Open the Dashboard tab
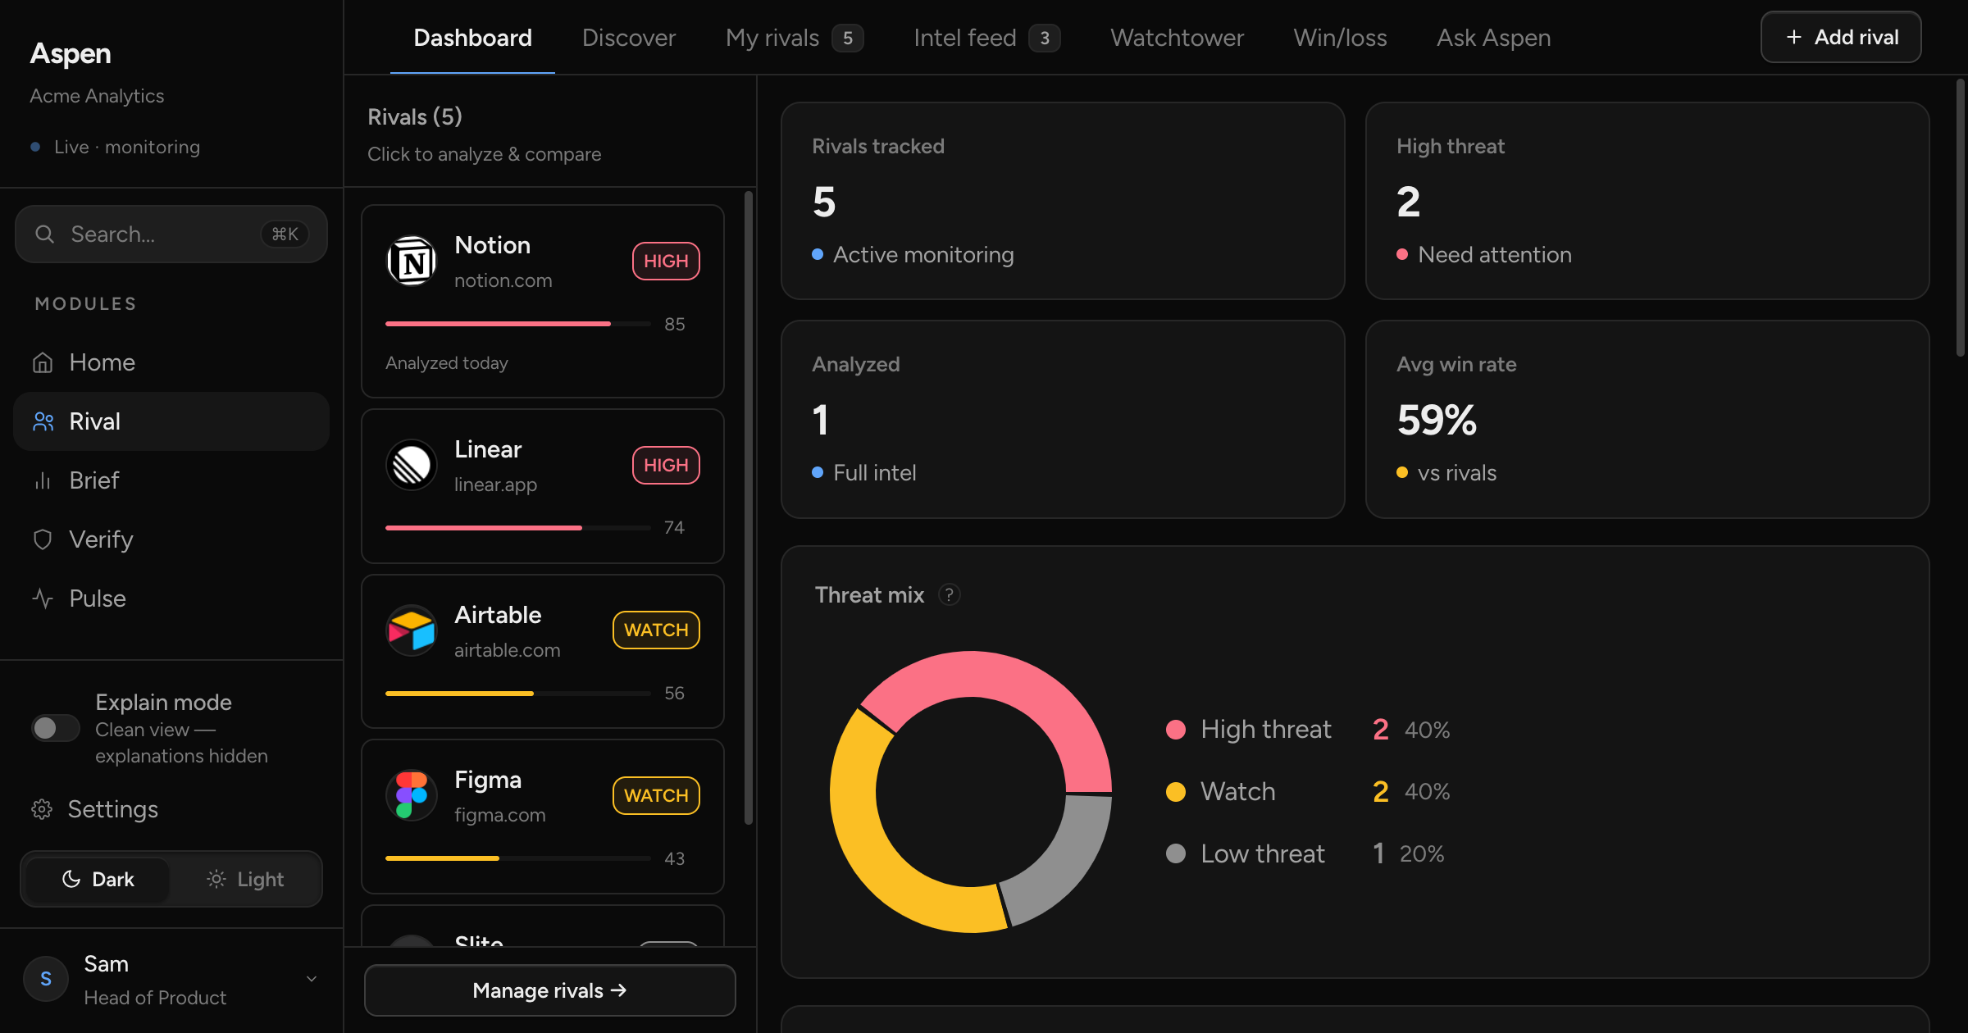 [472, 38]
